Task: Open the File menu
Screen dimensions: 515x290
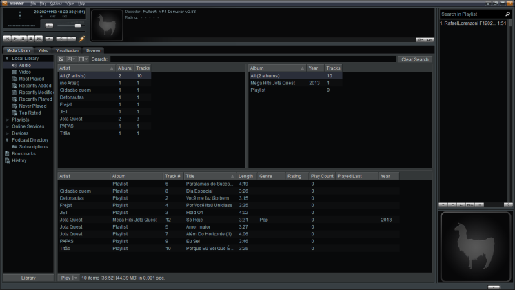Action: (33, 3)
